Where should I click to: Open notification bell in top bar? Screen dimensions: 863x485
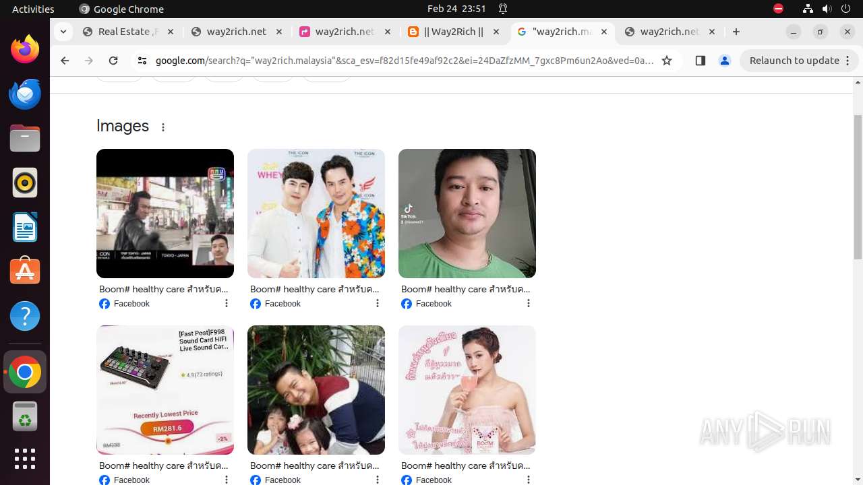click(x=503, y=9)
